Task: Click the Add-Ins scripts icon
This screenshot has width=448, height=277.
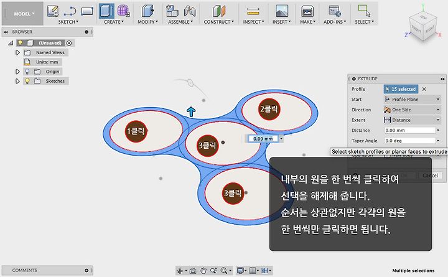Action: point(334,11)
